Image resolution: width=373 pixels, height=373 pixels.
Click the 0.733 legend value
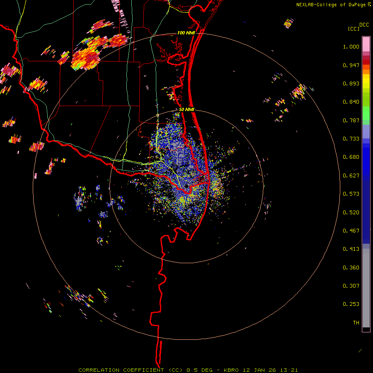pyautogui.click(x=351, y=139)
